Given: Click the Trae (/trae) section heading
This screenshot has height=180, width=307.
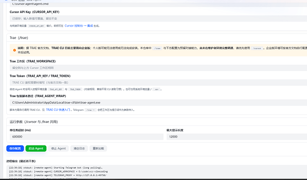Looking at the screenshot, I should (19, 38).
